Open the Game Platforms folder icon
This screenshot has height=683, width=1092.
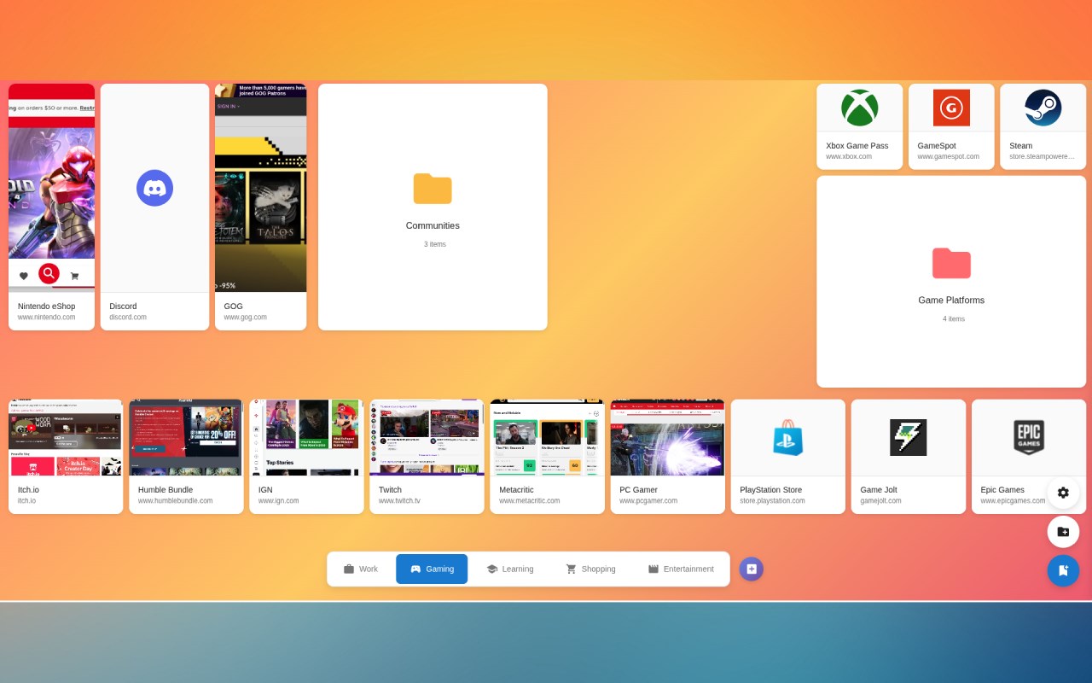[951, 263]
